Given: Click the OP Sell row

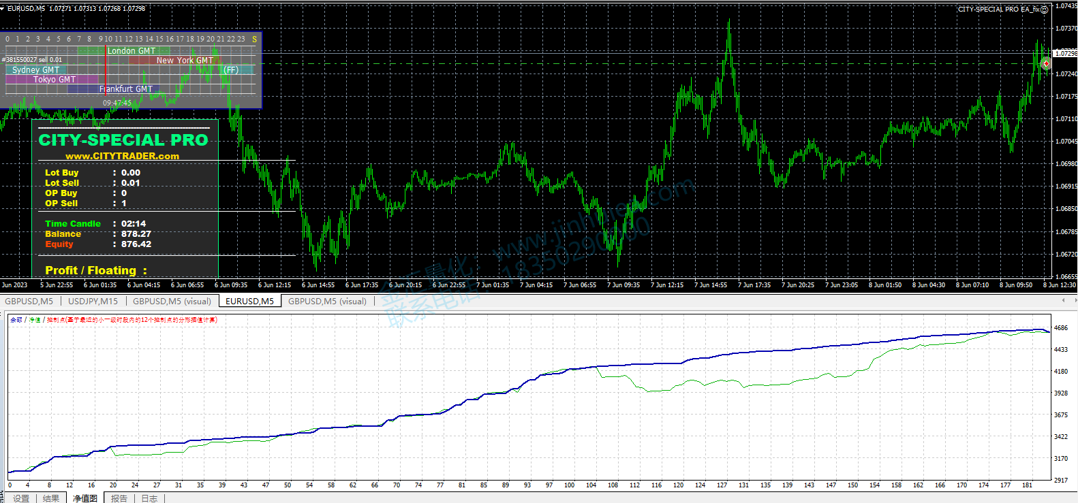Looking at the screenshot, I should coord(86,204).
